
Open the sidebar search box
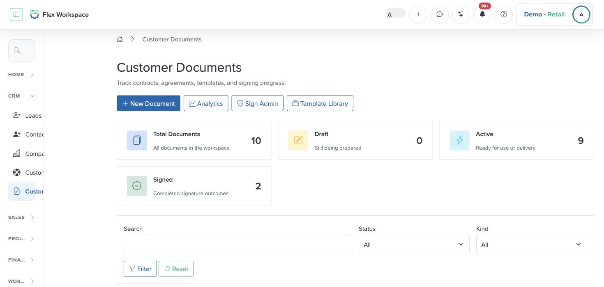tap(21, 50)
